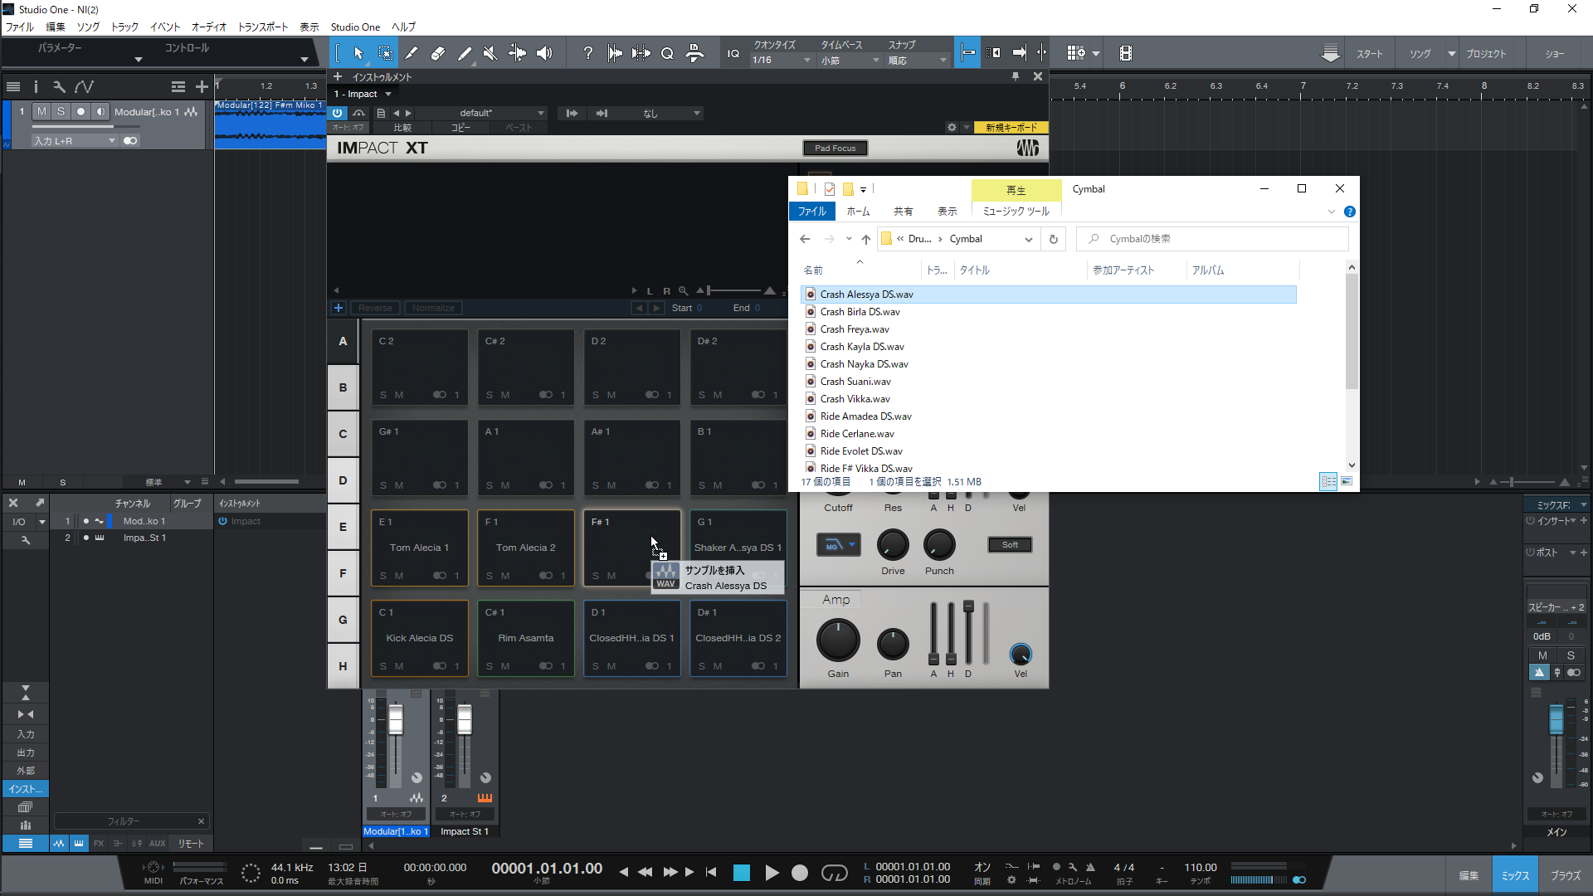
Task: Choose the Split (knife) tool
Action: pyautogui.click(x=411, y=53)
